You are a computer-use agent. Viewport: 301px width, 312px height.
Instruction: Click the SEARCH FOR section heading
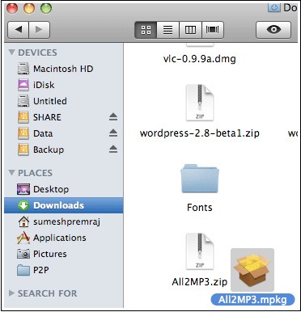coord(48,293)
